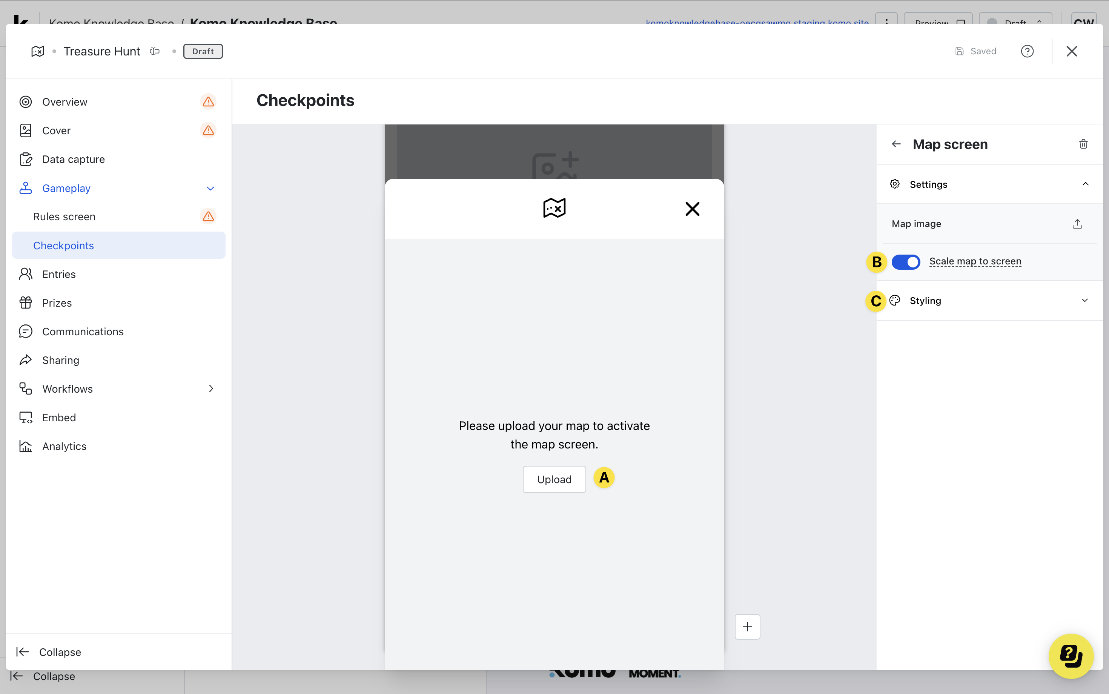Expand the Styling section
1109x694 pixels.
(1085, 301)
